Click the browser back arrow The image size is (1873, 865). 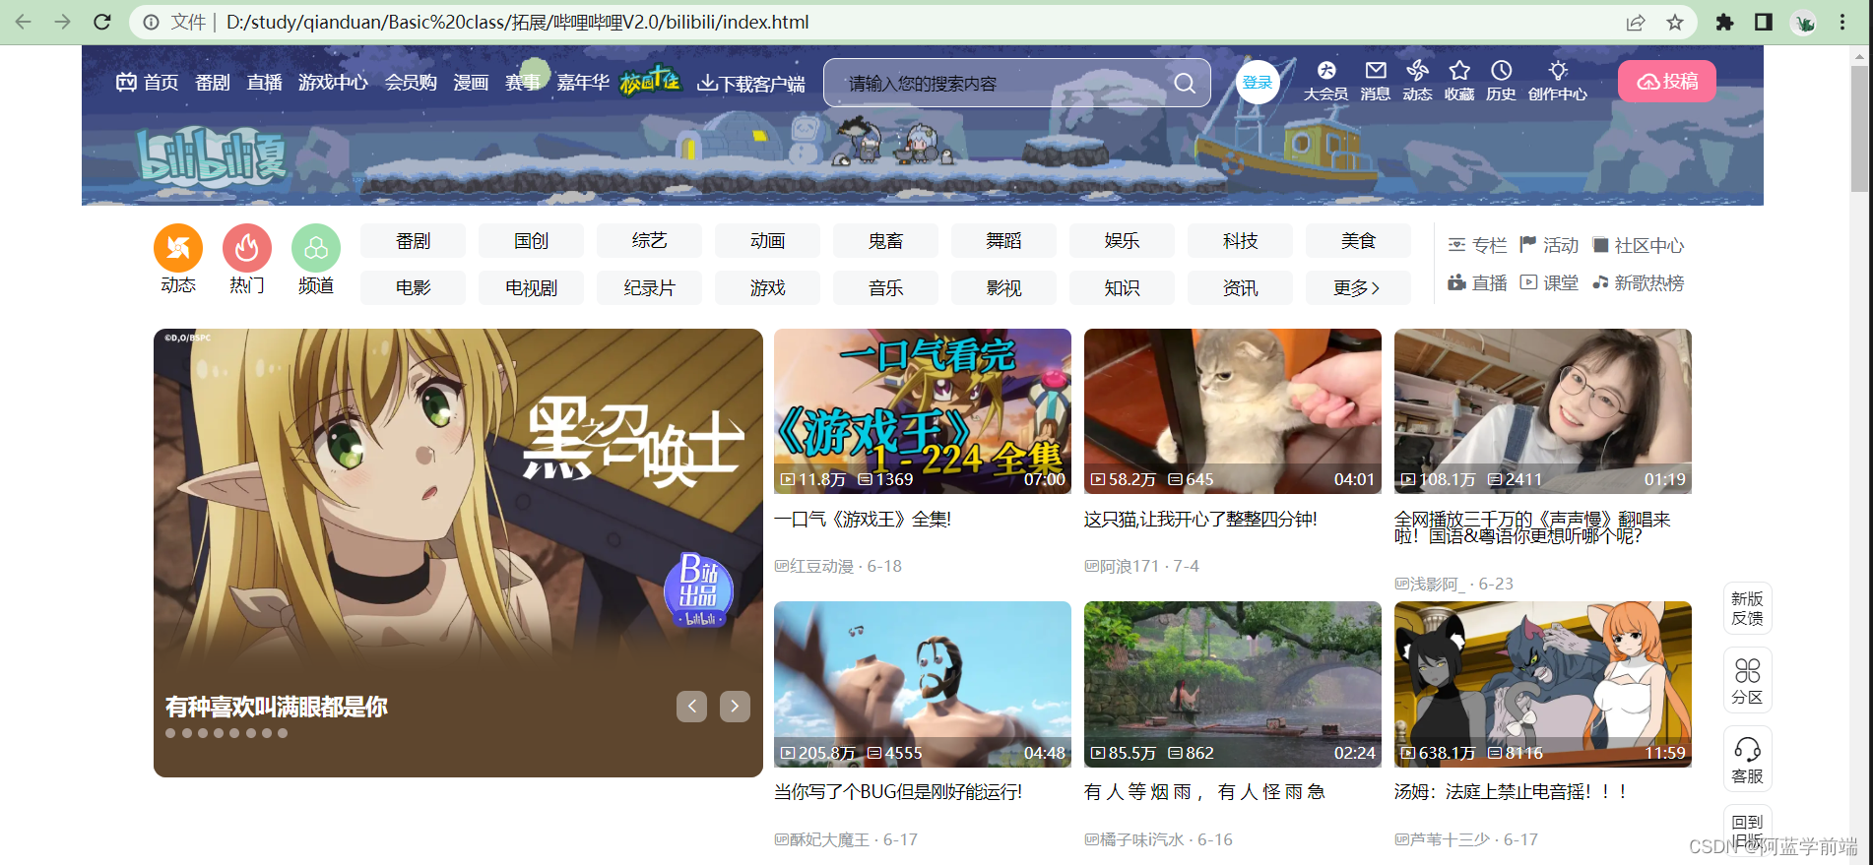click(24, 22)
